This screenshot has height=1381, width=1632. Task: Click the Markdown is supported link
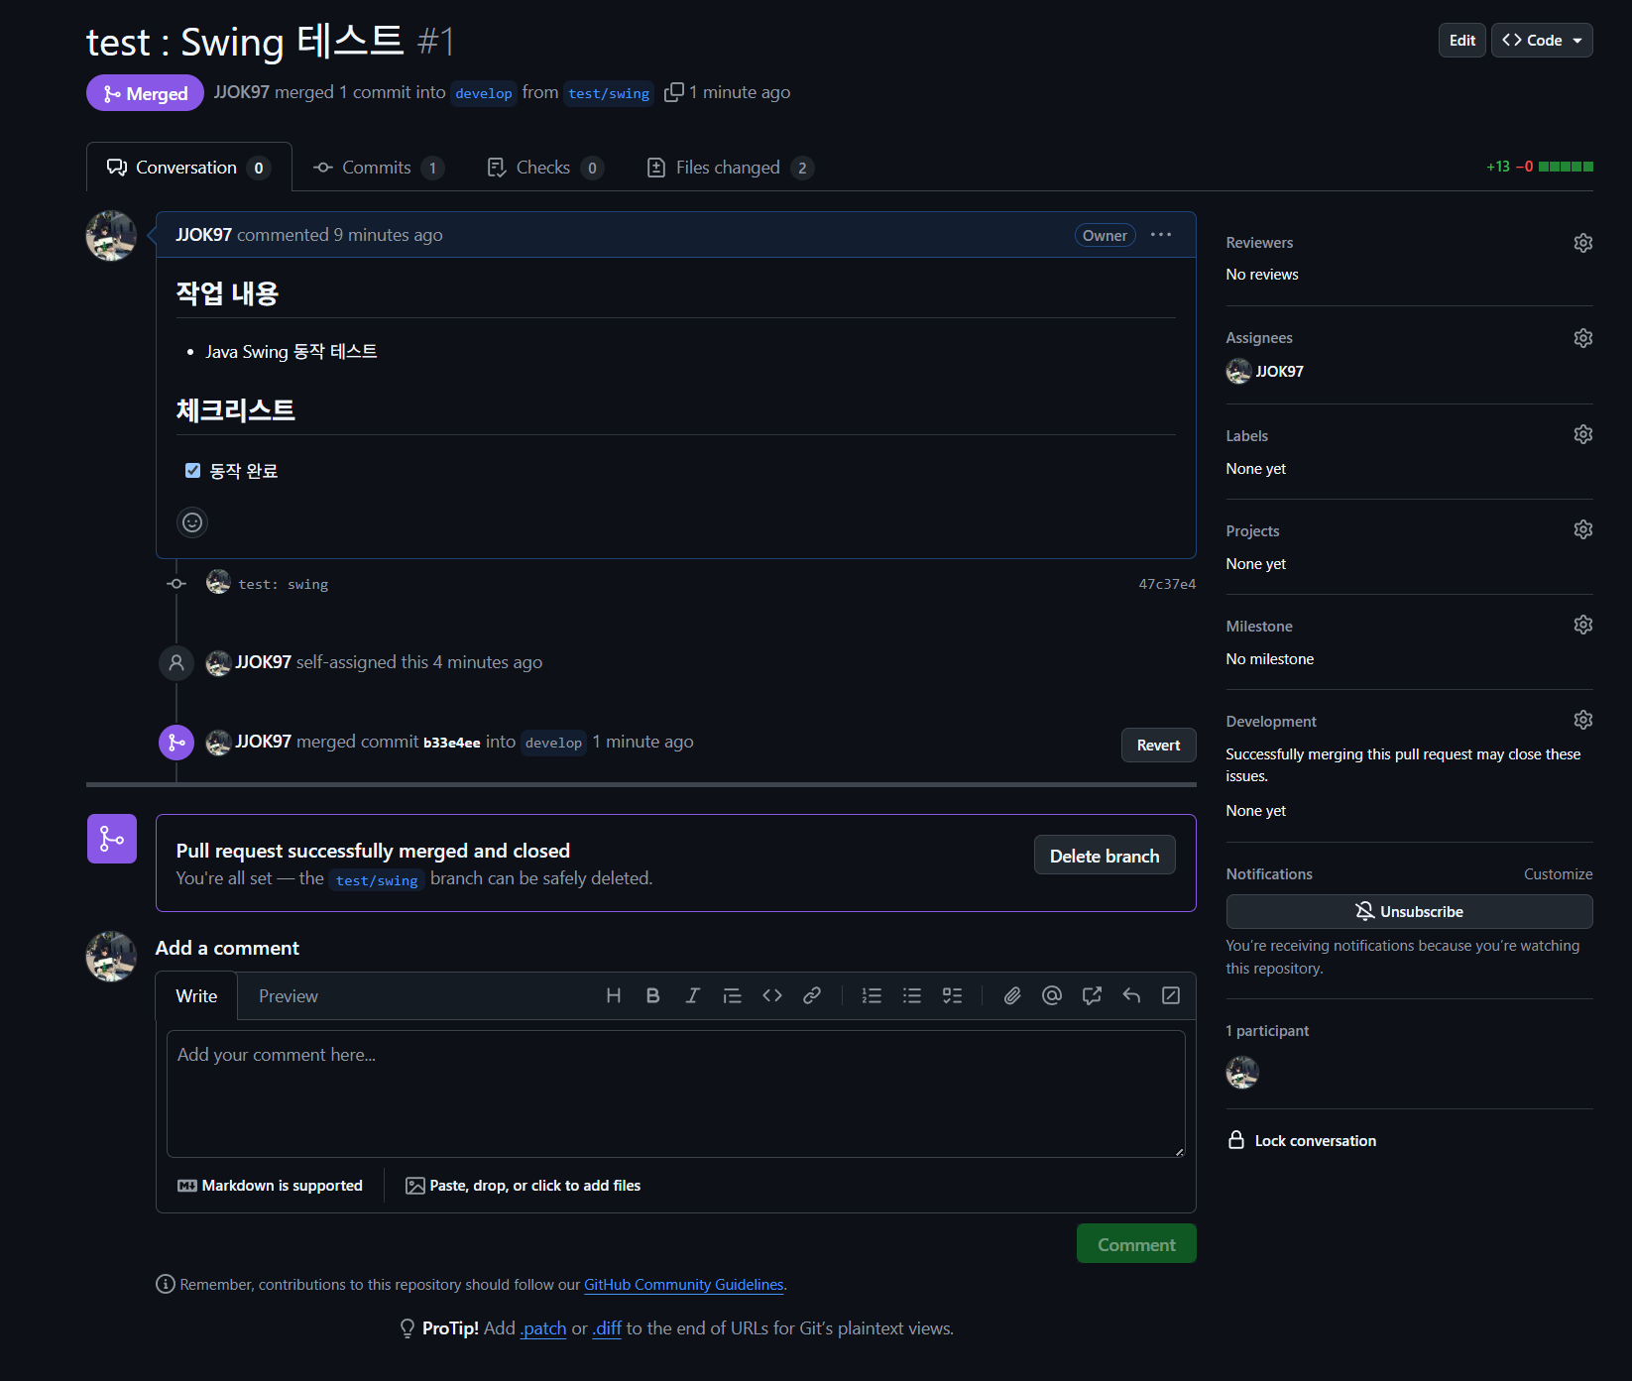270,1186
